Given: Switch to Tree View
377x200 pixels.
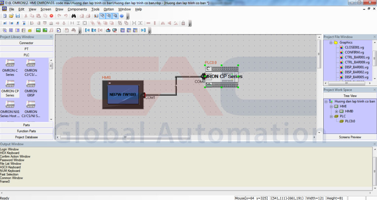Looking at the screenshot, I should tap(350, 95).
